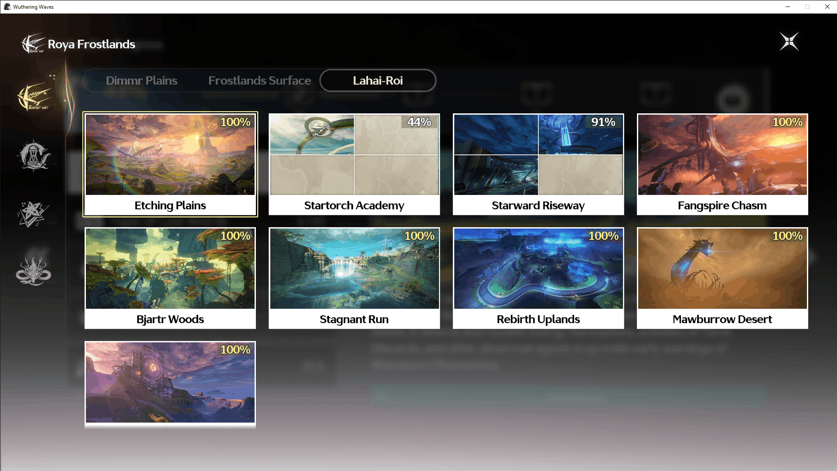
Task: Select the Lahai-Roi tab
Action: 378,81
